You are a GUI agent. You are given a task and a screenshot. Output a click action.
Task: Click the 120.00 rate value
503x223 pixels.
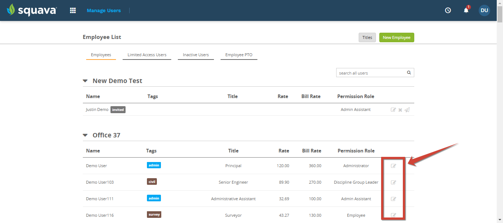[283, 166]
